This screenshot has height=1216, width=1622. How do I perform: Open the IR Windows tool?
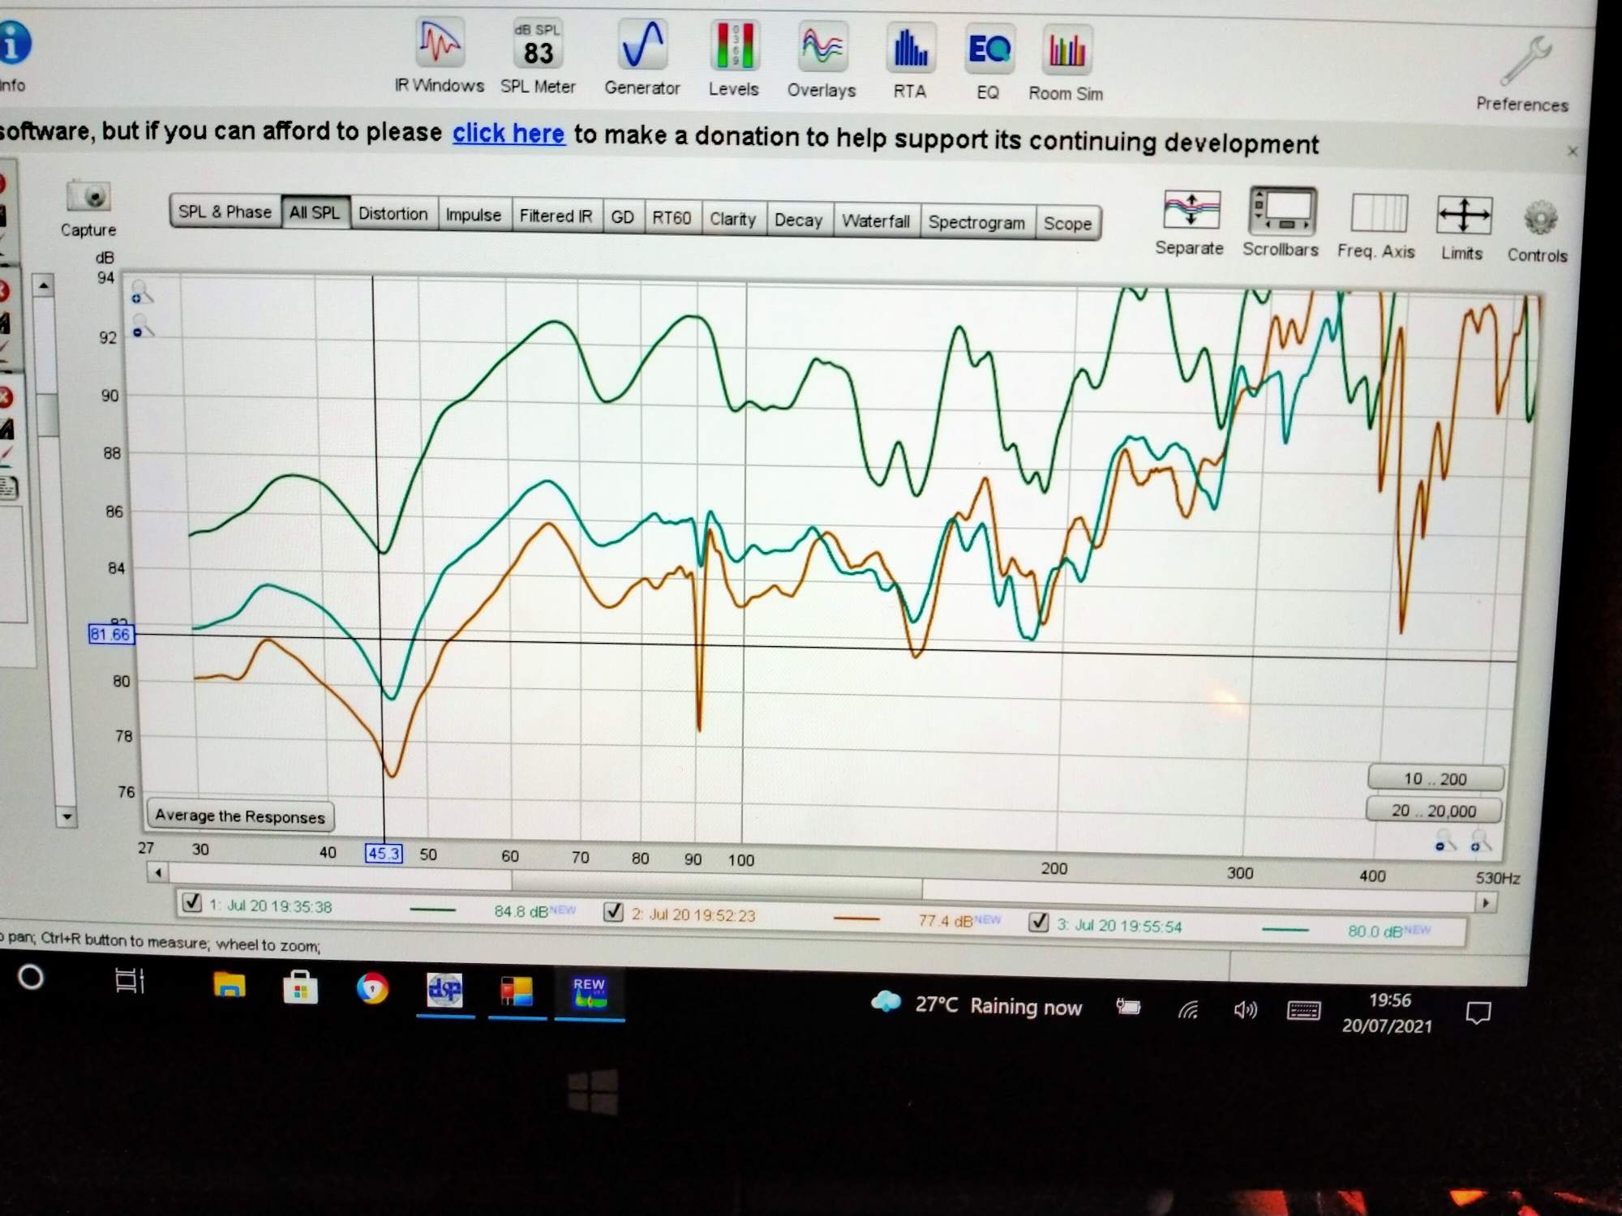coord(440,55)
